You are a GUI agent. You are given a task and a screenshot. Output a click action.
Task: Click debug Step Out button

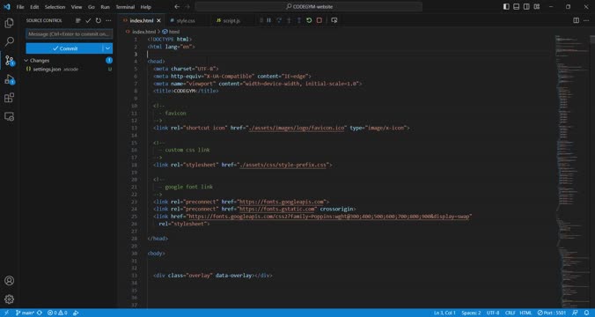coord(299,20)
